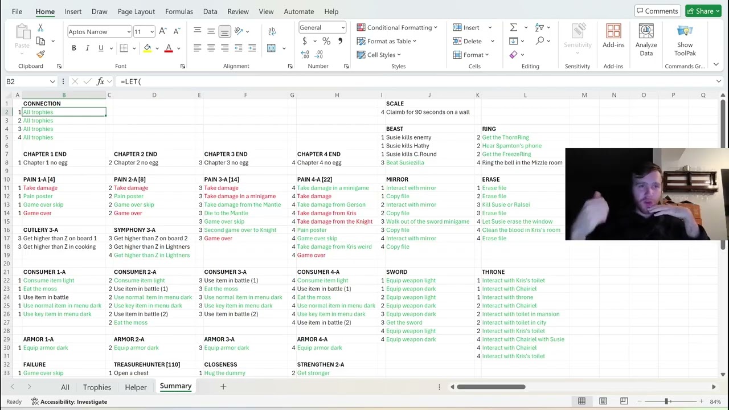Open the Automate ribbon tab

tap(299, 11)
